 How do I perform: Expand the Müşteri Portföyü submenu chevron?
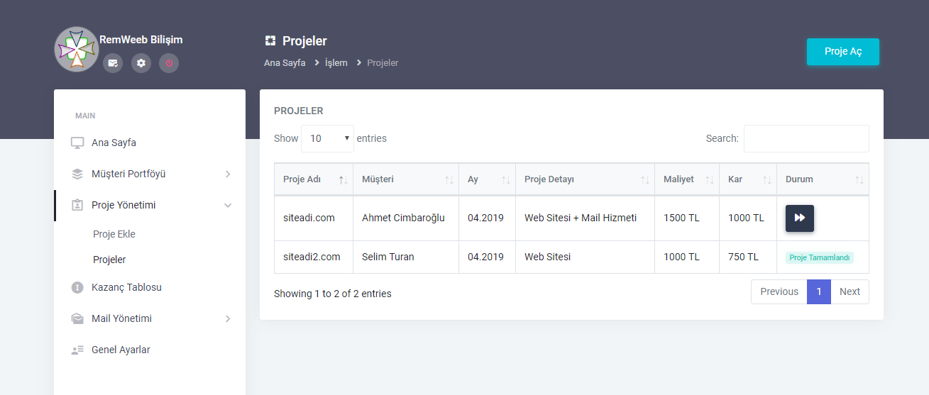click(228, 174)
